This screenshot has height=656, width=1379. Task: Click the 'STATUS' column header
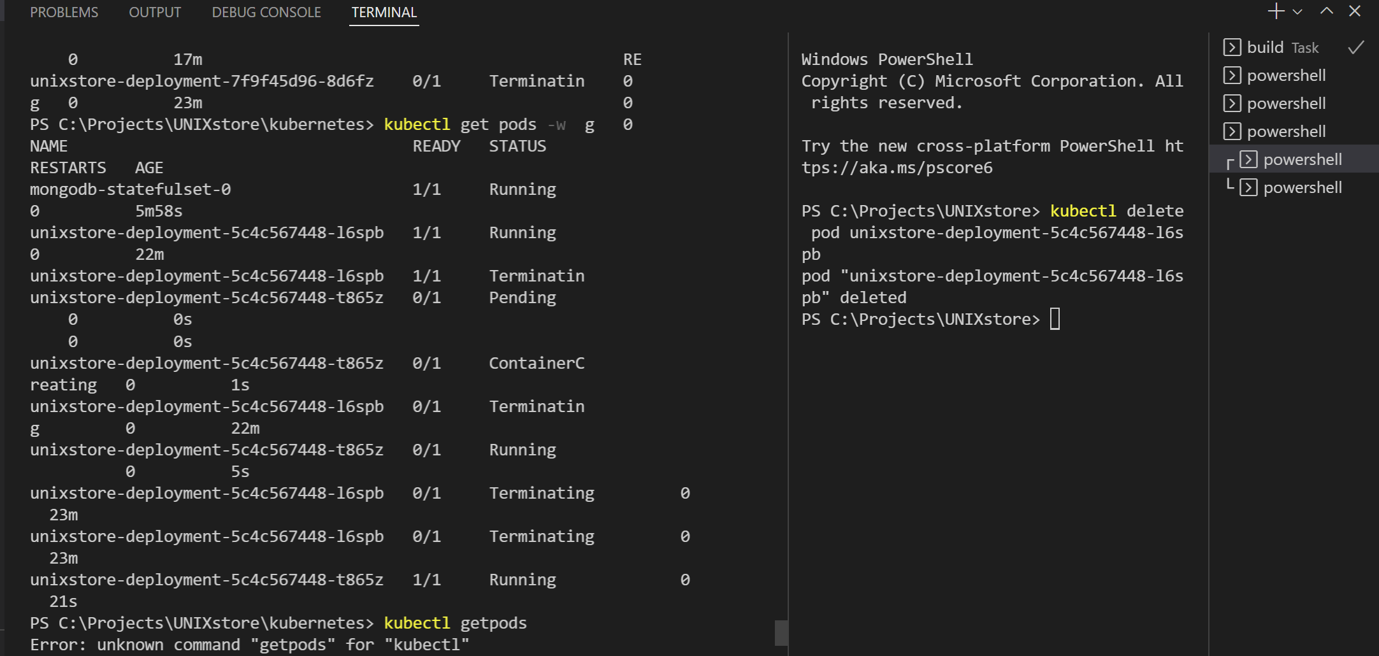click(x=517, y=146)
